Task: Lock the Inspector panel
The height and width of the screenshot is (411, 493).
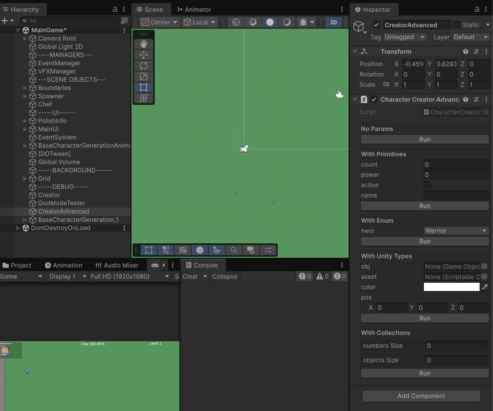Action: [477, 10]
